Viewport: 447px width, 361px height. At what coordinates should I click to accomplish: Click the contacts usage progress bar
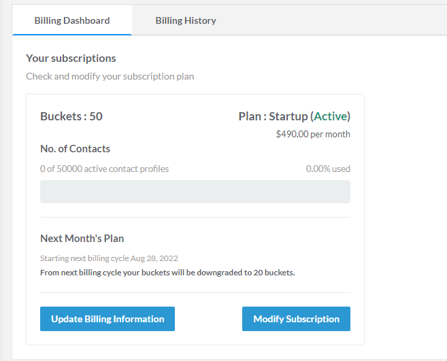click(195, 192)
